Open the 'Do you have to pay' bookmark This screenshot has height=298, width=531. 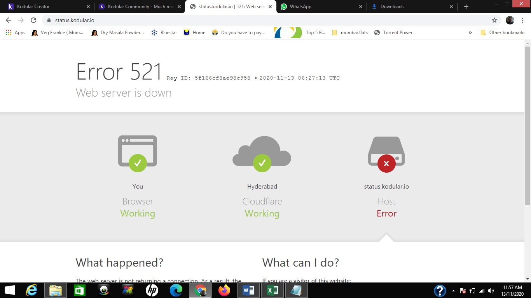pyautogui.click(x=238, y=33)
